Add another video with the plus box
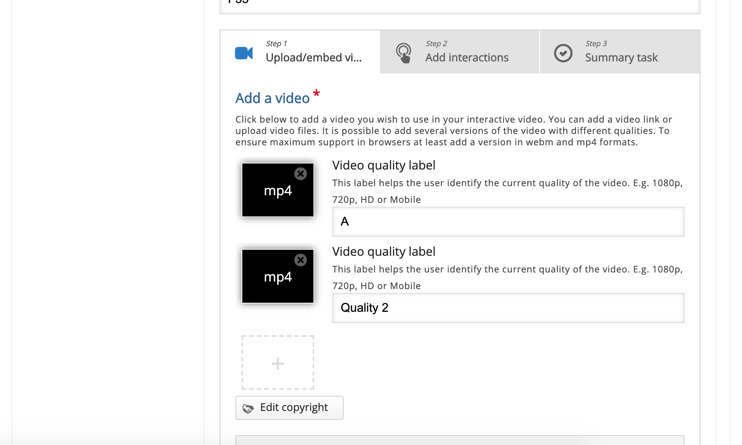 (278, 363)
